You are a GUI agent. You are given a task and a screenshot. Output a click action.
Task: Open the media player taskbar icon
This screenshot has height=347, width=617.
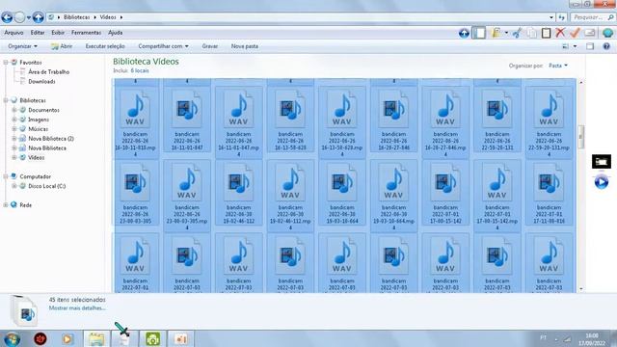pos(67,338)
